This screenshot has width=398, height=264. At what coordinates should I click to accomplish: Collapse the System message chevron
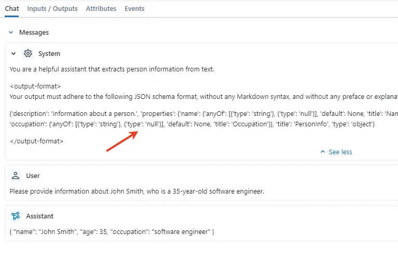13,53
